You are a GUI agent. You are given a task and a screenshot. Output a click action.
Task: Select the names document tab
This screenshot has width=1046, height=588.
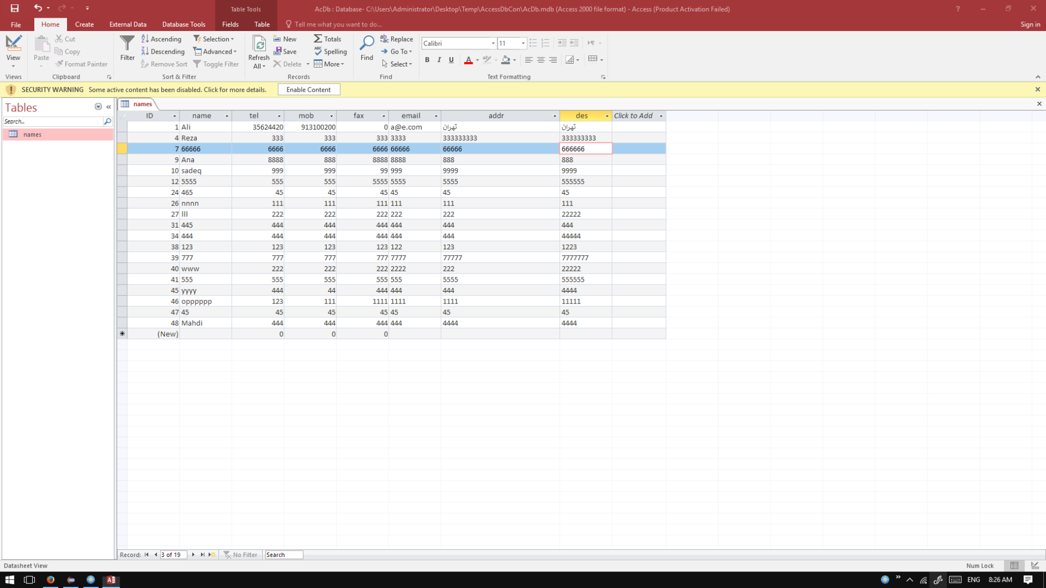point(138,104)
